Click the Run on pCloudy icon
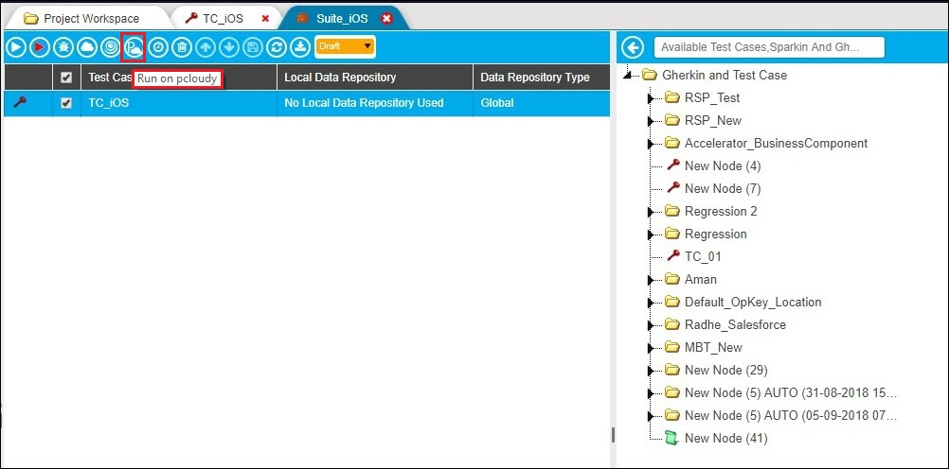This screenshot has height=469, width=949. [134, 47]
